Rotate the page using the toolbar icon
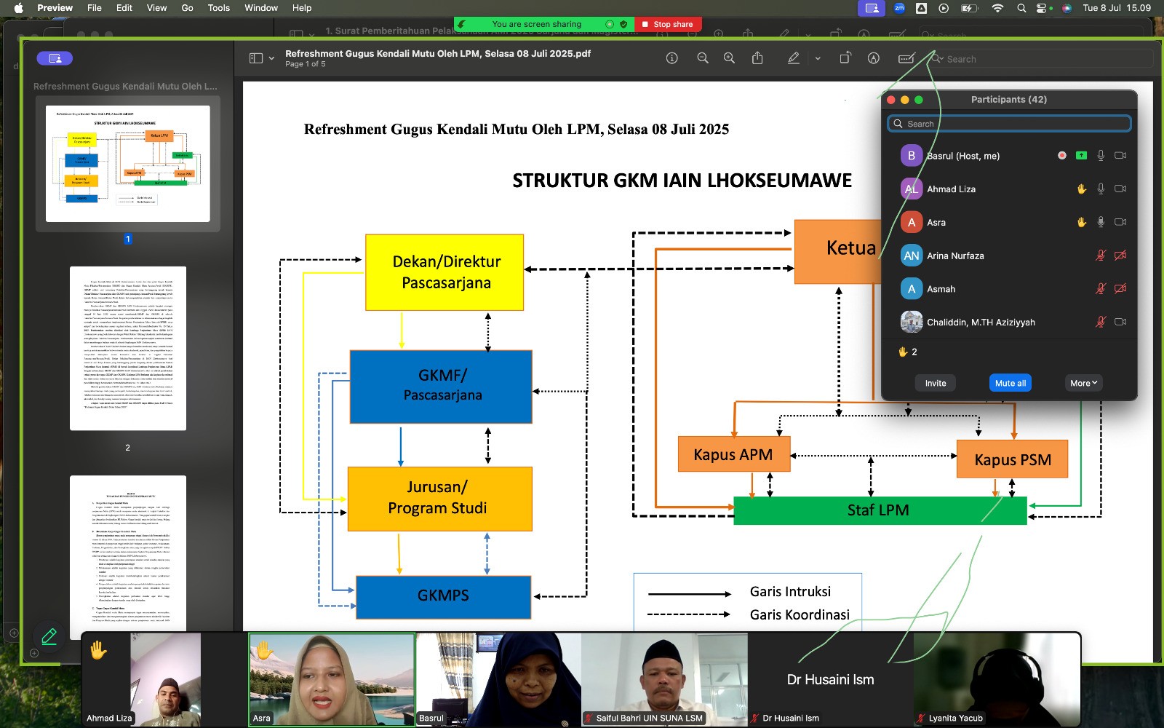 [845, 58]
